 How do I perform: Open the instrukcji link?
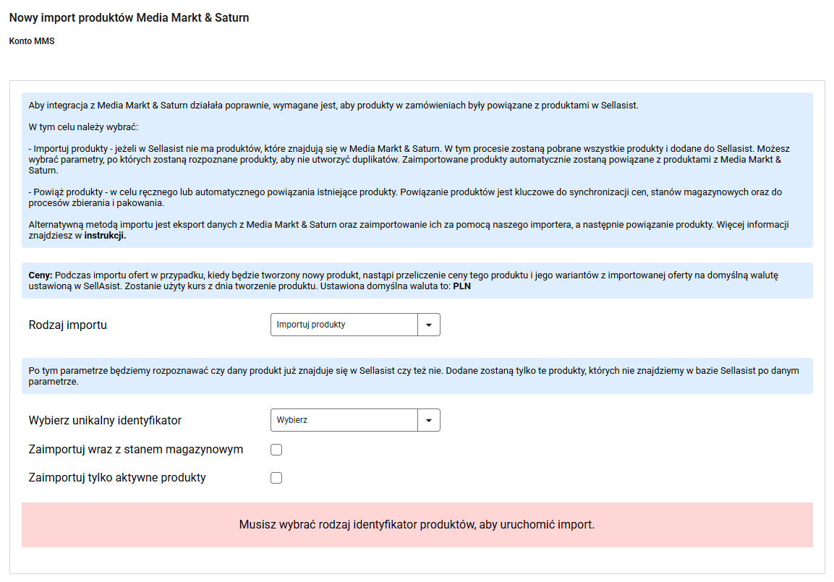point(105,236)
